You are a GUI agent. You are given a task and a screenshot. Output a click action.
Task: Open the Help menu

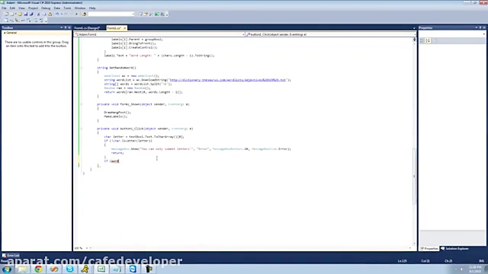tap(92, 8)
